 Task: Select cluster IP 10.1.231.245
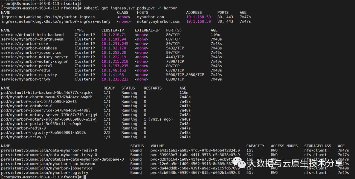[x=115, y=44]
